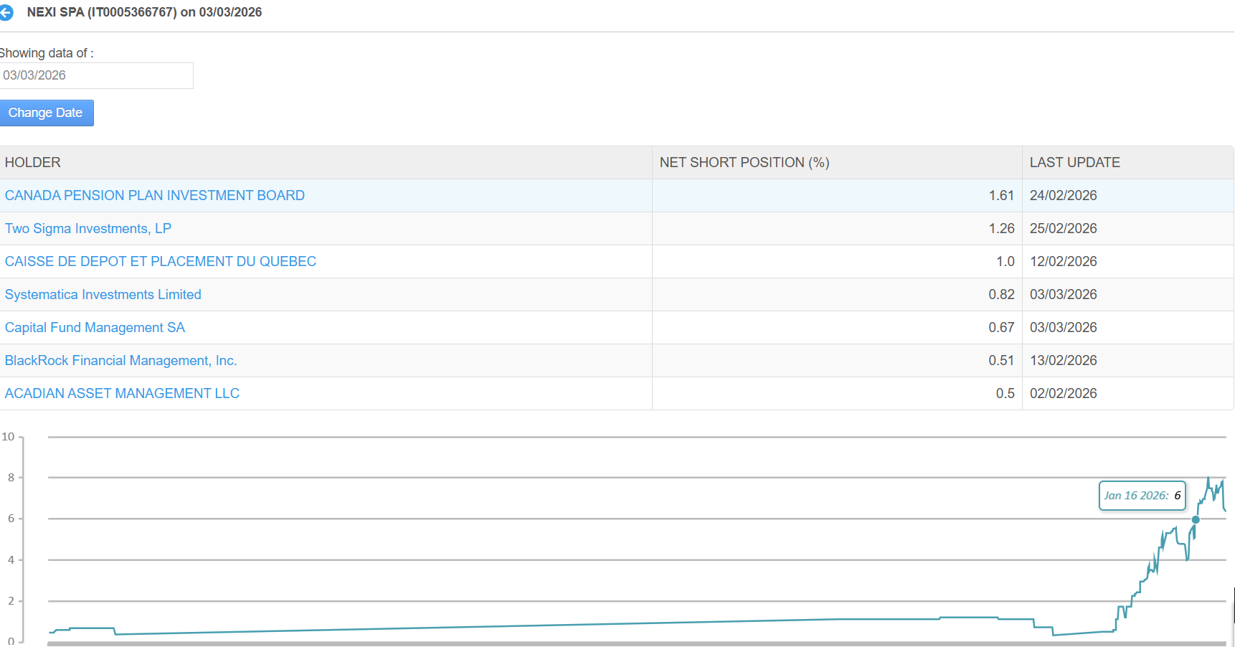Open Two Sigma Investments, LP holder link
Image resolution: width=1235 pixels, height=647 pixels.
[87, 229]
